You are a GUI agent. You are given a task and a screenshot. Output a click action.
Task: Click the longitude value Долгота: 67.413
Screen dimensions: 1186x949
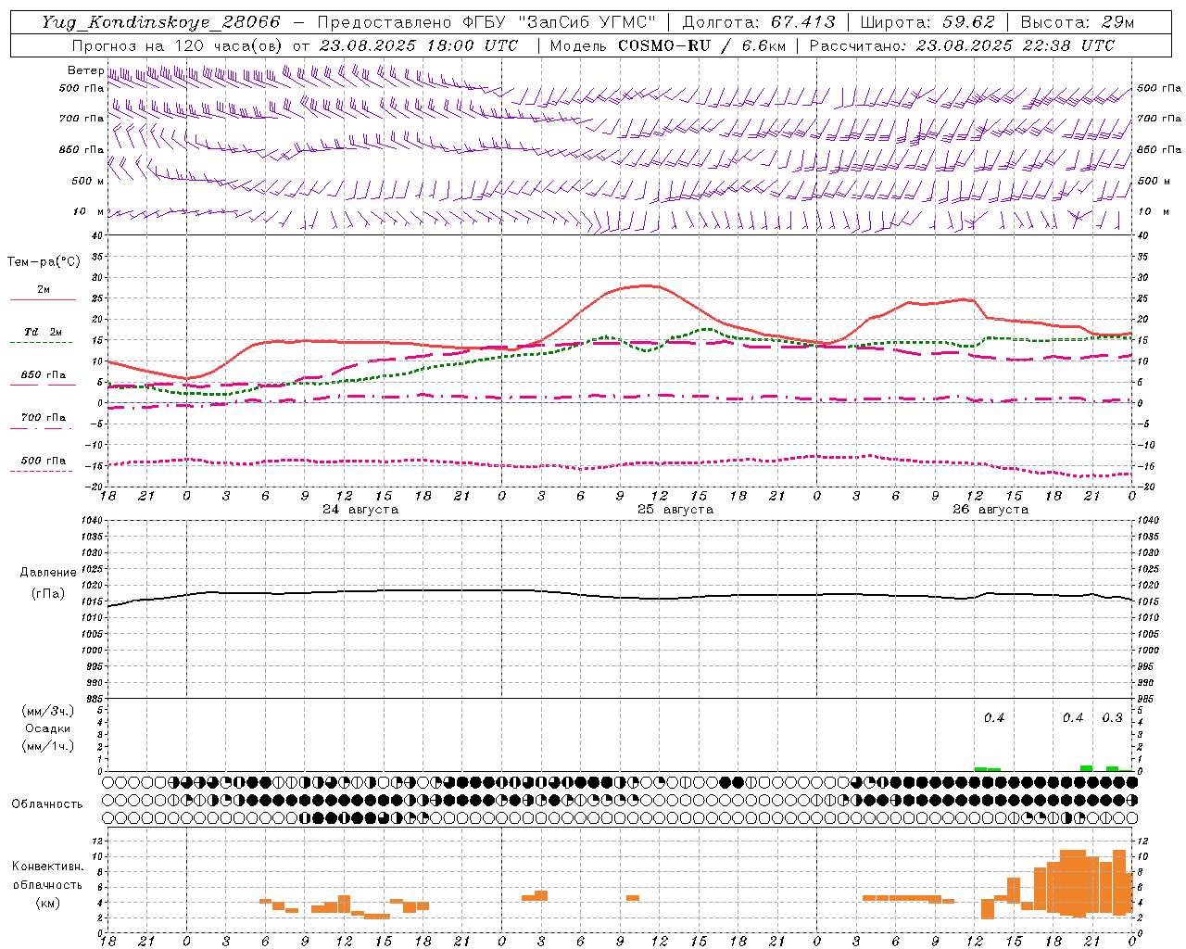point(759,22)
